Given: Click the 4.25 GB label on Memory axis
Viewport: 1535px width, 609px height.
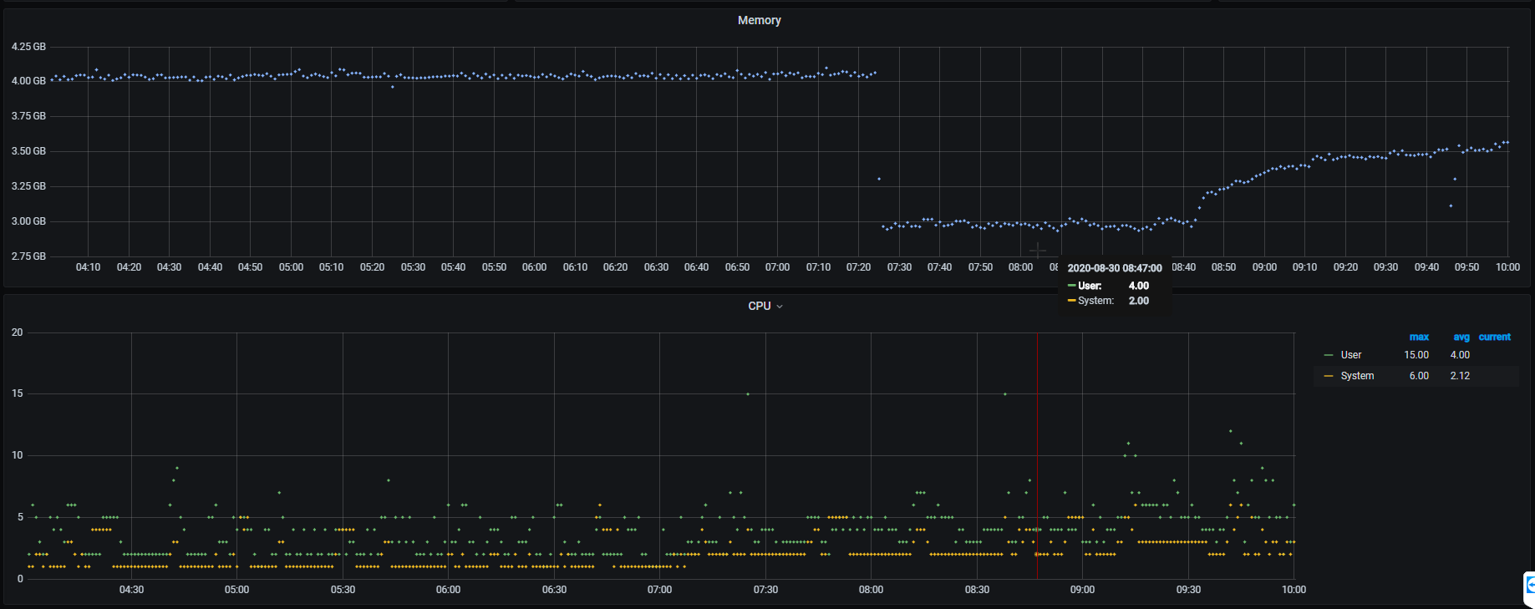Looking at the screenshot, I should point(28,47).
